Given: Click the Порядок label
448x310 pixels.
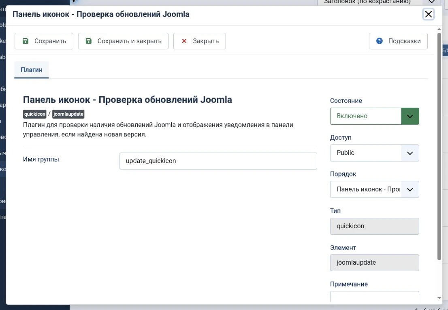Looking at the screenshot, I should coord(343,174).
